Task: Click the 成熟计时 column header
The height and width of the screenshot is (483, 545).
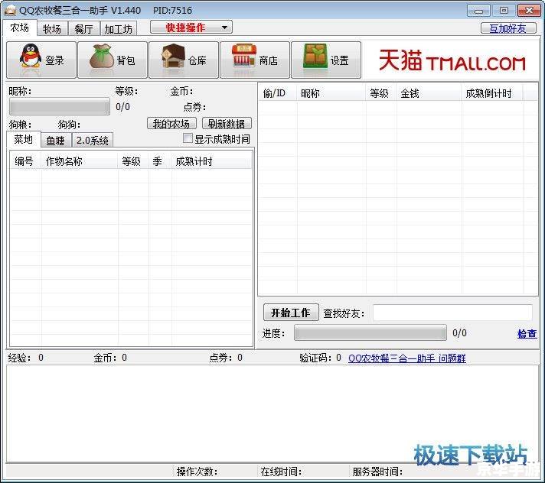Action: (x=211, y=161)
